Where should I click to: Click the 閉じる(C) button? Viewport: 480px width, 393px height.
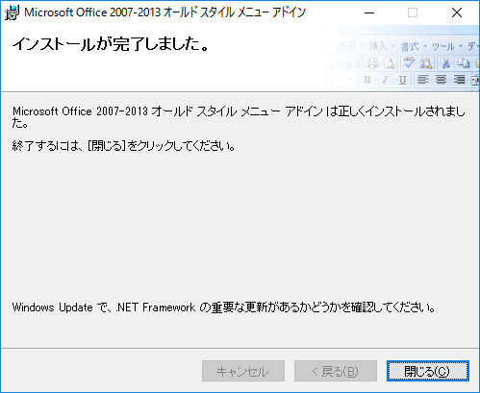click(x=428, y=371)
